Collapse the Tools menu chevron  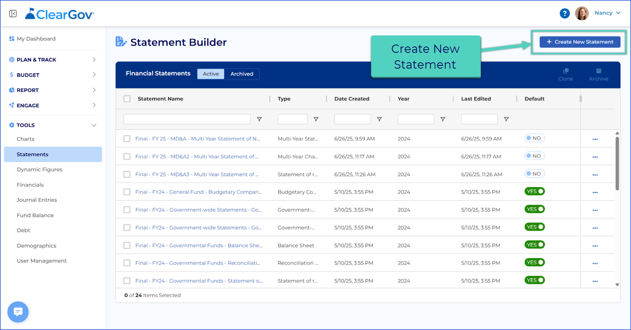(94, 125)
